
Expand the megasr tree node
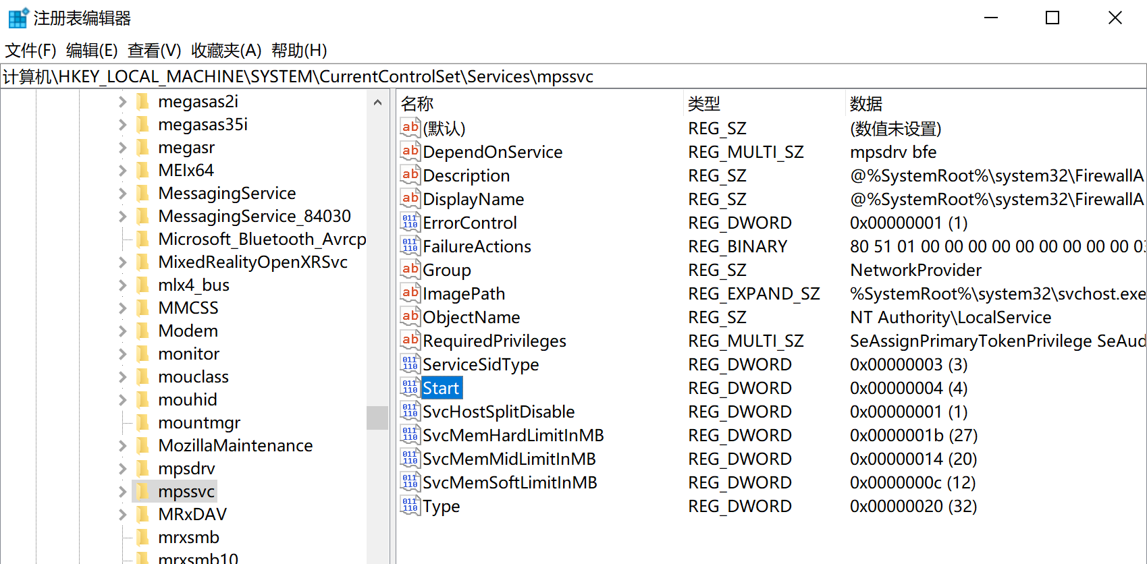coord(122,147)
